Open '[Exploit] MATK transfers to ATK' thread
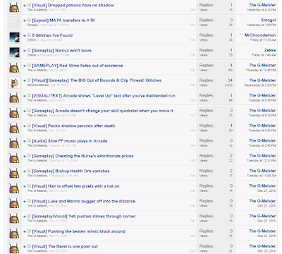Screen dimensions: 282x254 coord(63,20)
